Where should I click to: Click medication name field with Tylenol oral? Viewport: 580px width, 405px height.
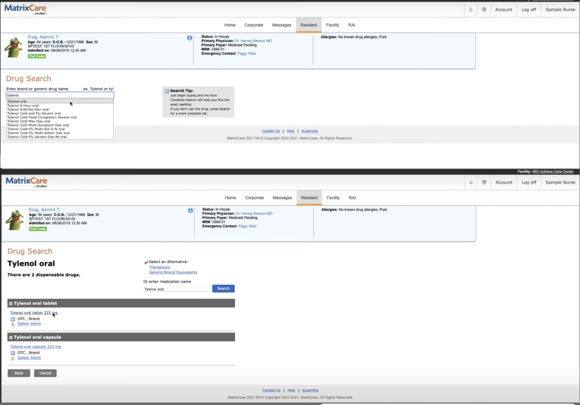point(178,289)
